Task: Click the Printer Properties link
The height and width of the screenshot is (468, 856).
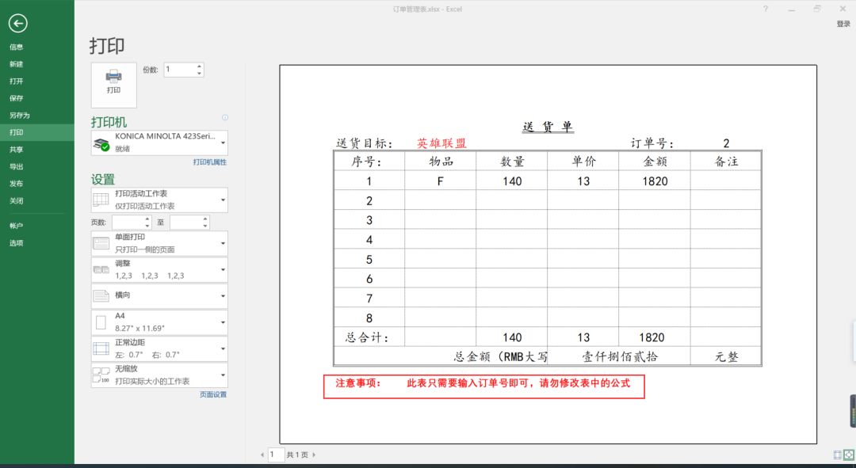Action: pos(209,162)
